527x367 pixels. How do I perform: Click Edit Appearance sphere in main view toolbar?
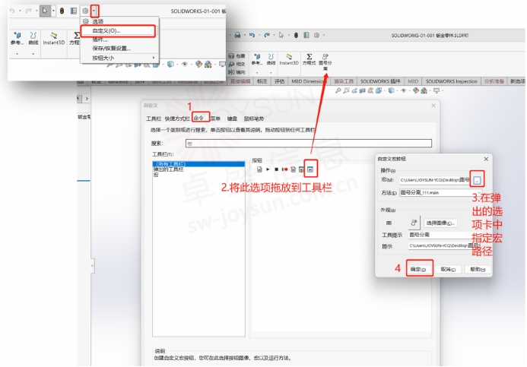click(x=416, y=90)
